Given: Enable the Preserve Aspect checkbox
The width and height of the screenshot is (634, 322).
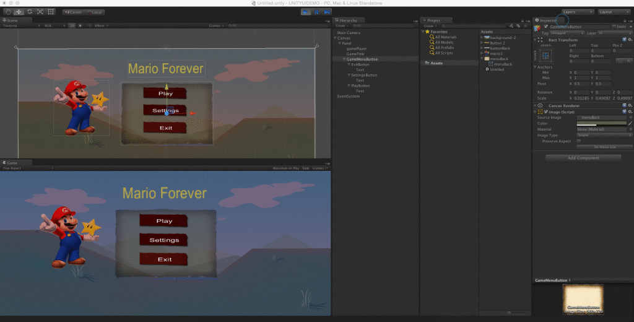Looking at the screenshot, I should 579,141.
